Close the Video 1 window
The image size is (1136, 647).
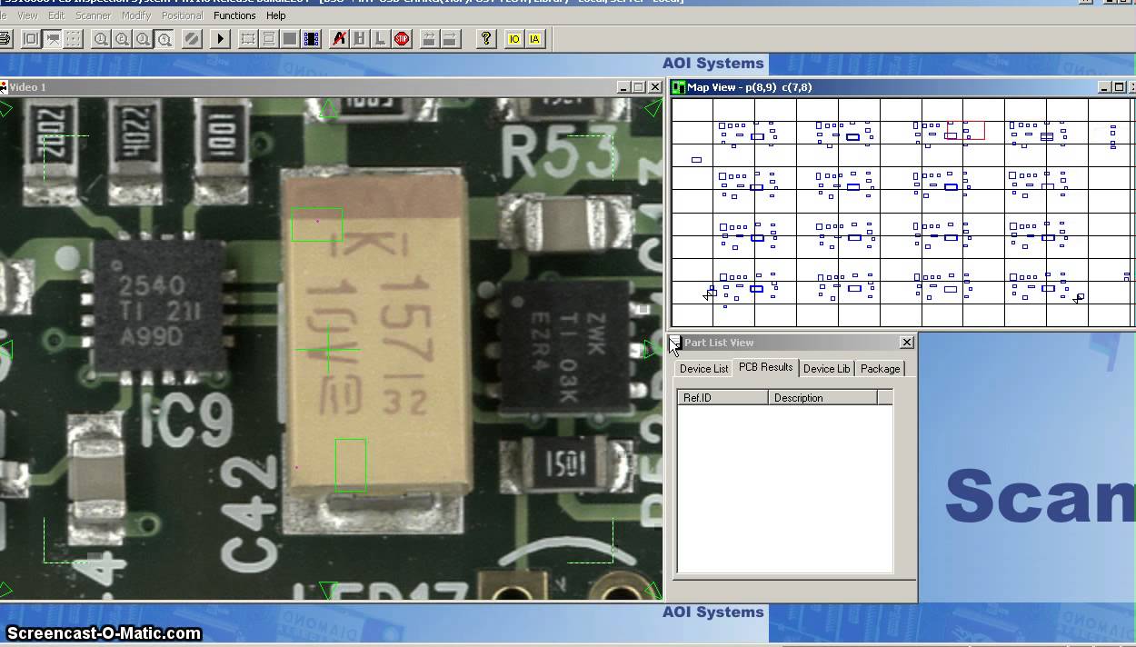tap(654, 87)
